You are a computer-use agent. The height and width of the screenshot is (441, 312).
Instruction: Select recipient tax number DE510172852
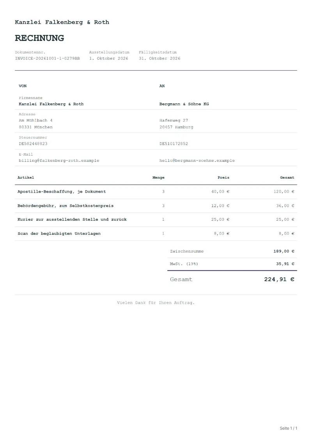(174, 144)
